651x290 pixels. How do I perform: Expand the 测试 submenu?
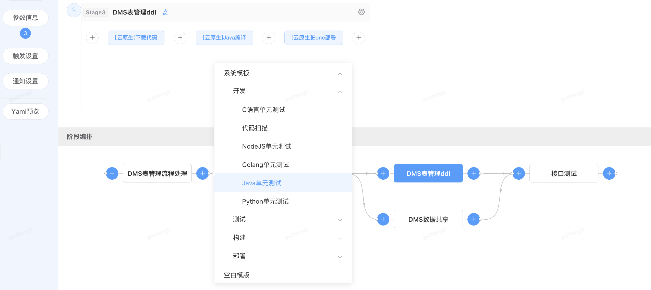coord(283,219)
